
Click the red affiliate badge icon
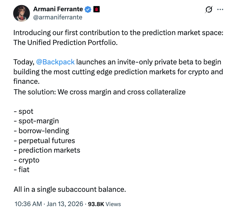[x=97, y=10]
